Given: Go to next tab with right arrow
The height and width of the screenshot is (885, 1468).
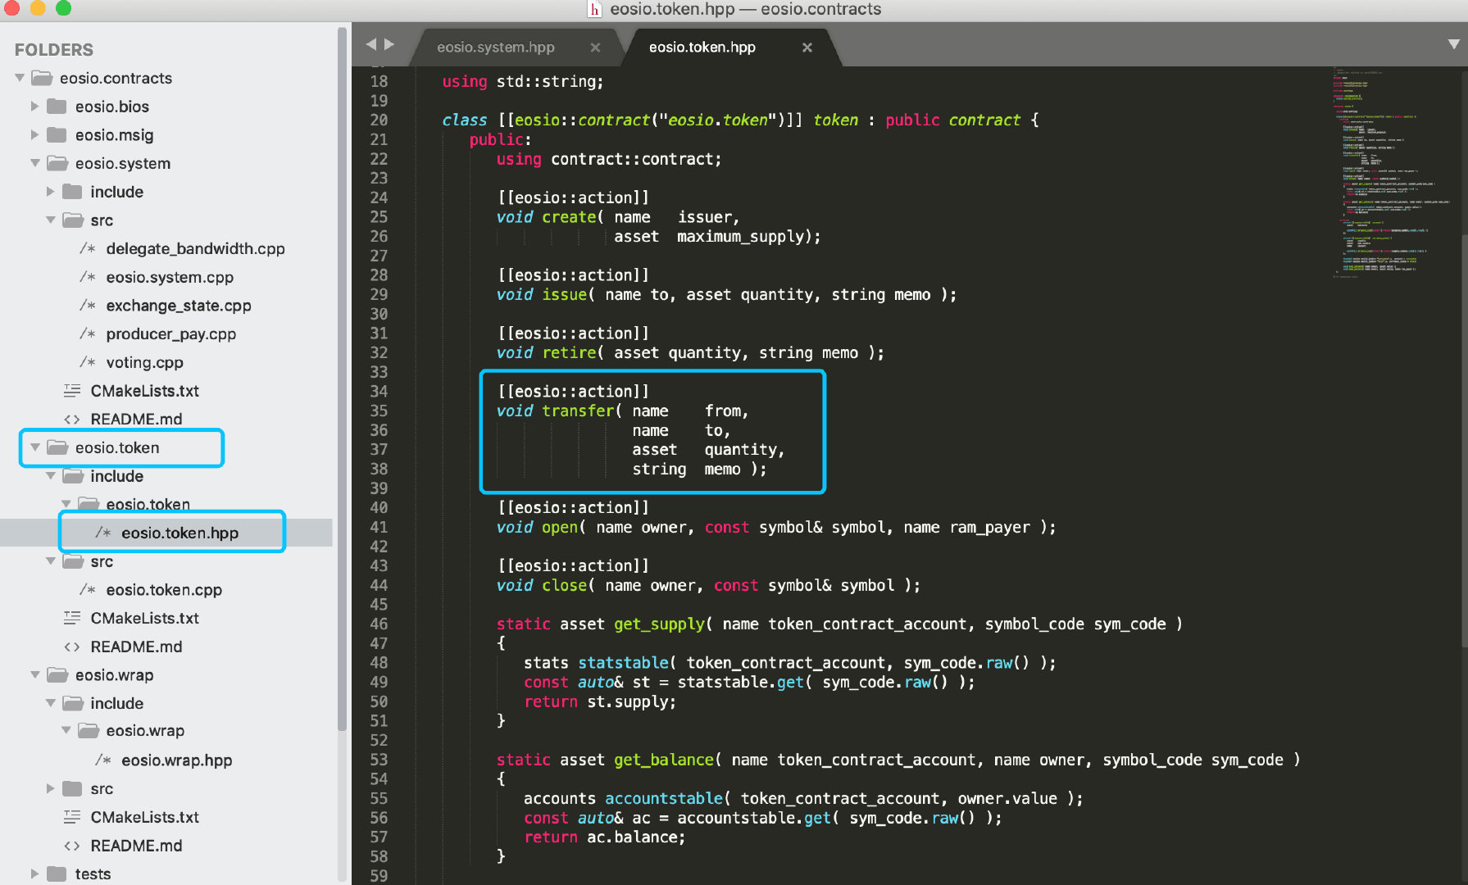Looking at the screenshot, I should [x=389, y=44].
